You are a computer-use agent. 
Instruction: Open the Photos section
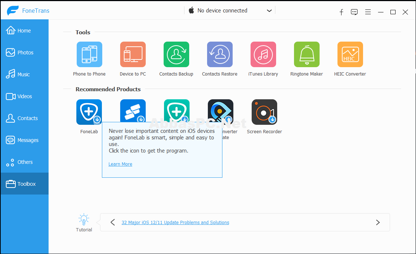point(24,53)
